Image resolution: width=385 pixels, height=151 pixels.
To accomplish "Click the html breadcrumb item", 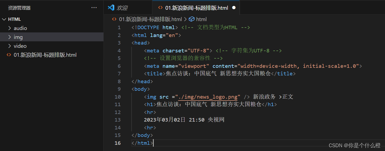I will point(201,19).
